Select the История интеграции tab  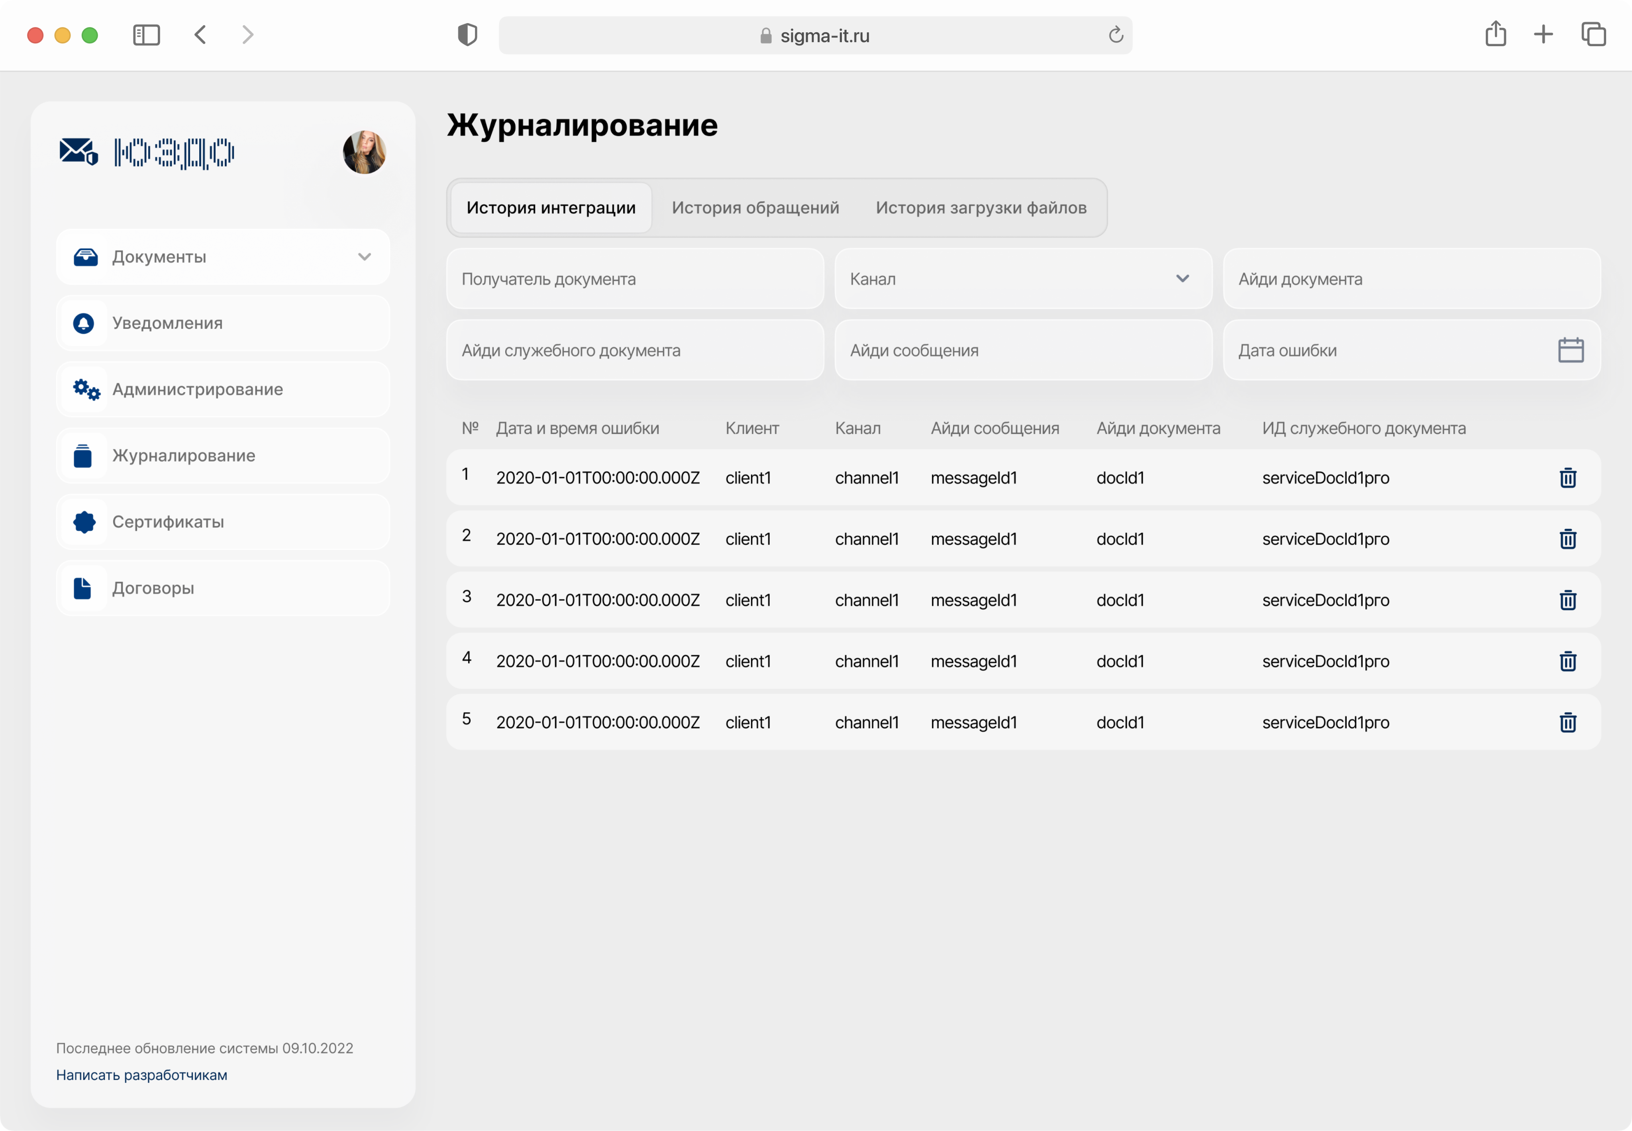[x=551, y=207]
